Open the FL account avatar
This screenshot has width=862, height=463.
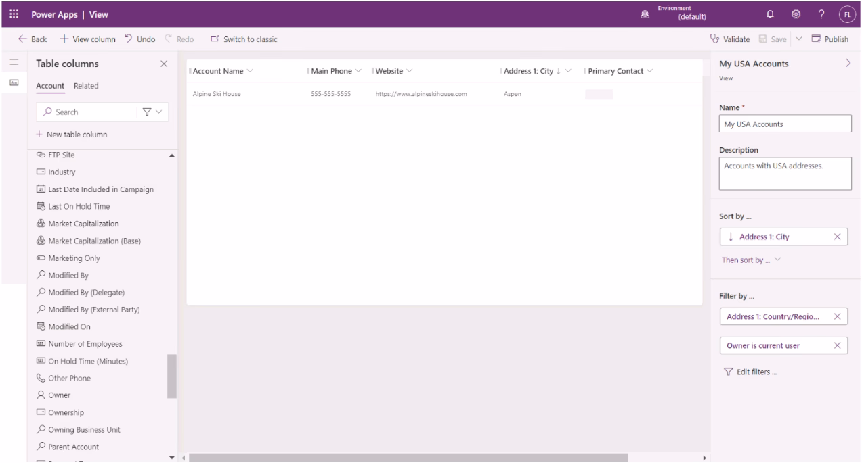847,14
